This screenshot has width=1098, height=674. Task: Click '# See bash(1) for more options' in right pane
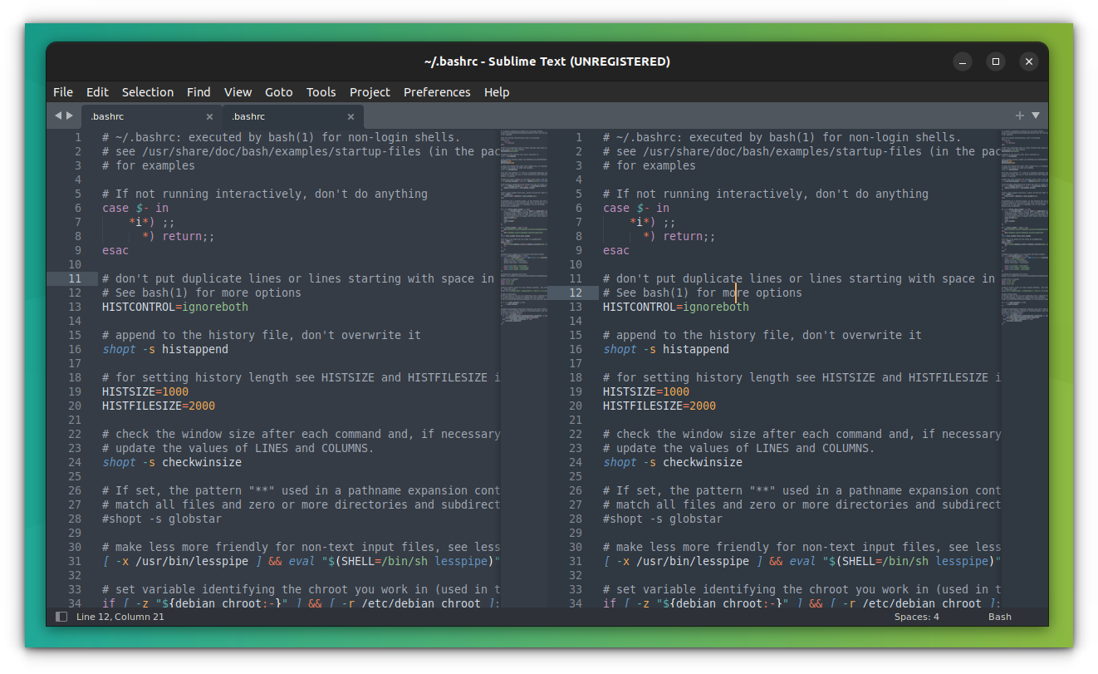(x=703, y=293)
